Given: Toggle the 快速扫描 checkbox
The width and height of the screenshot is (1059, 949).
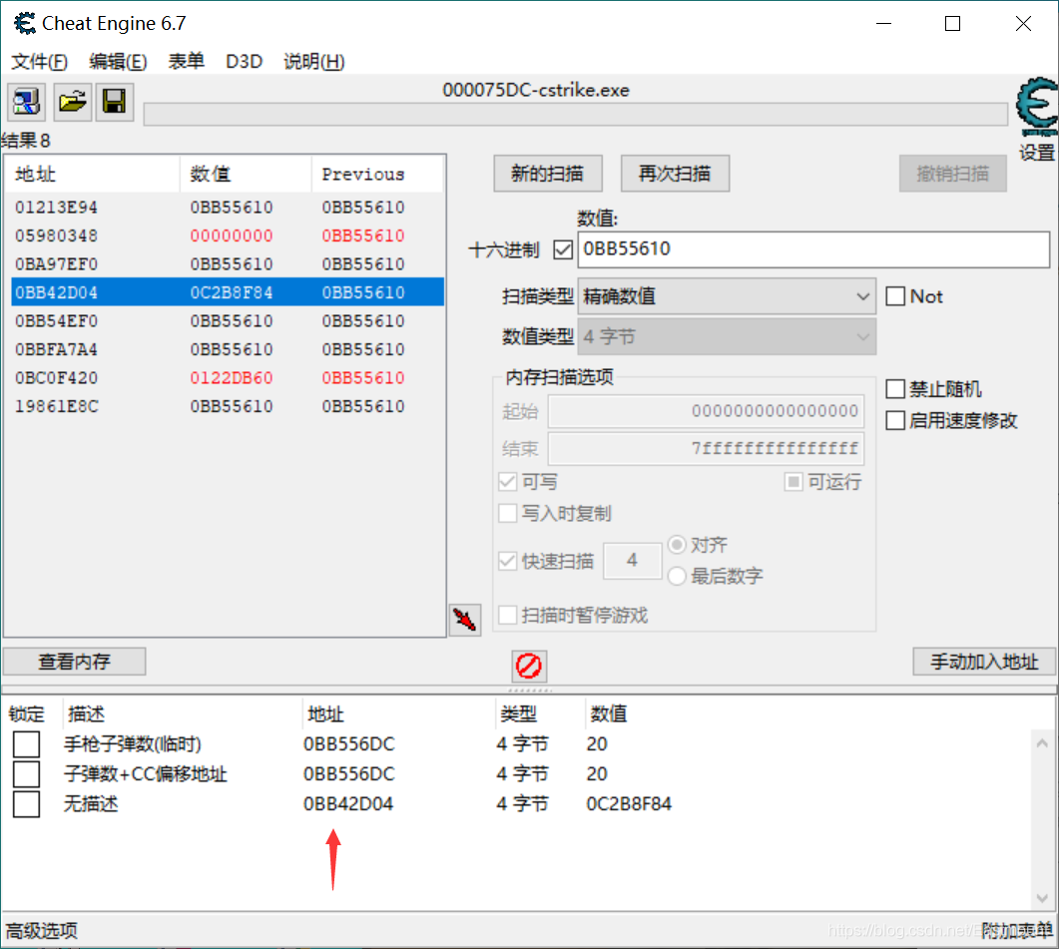Looking at the screenshot, I should [x=507, y=561].
